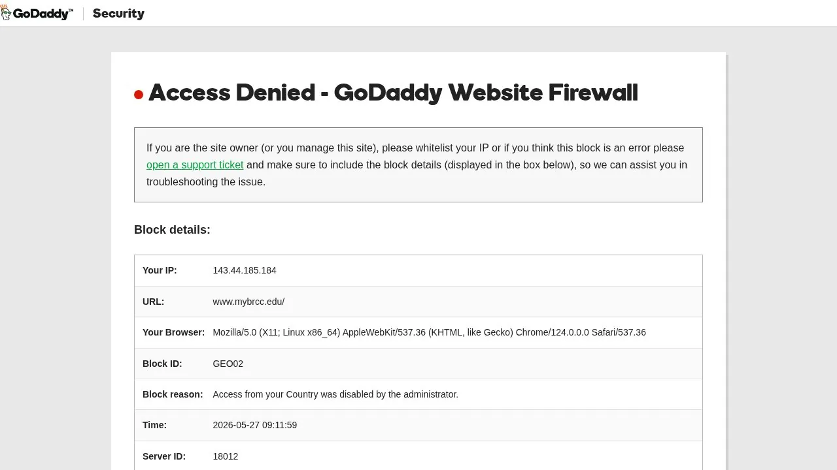This screenshot has width=837, height=470.
Task: Select the IP address 143.44.185.184
Action: [x=245, y=270]
